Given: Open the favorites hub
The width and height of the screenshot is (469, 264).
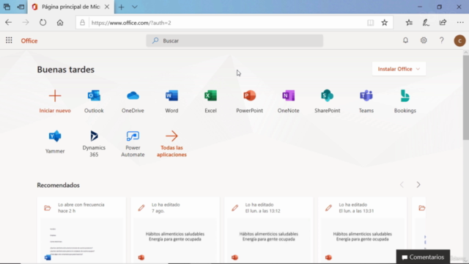Looking at the screenshot, I should tap(409, 23).
